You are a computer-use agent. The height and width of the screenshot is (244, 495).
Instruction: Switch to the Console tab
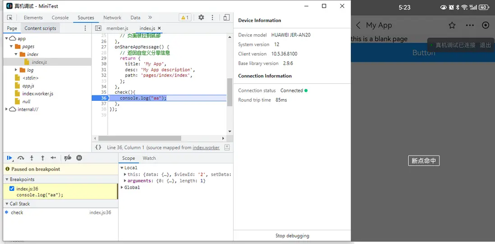[60, 18]
